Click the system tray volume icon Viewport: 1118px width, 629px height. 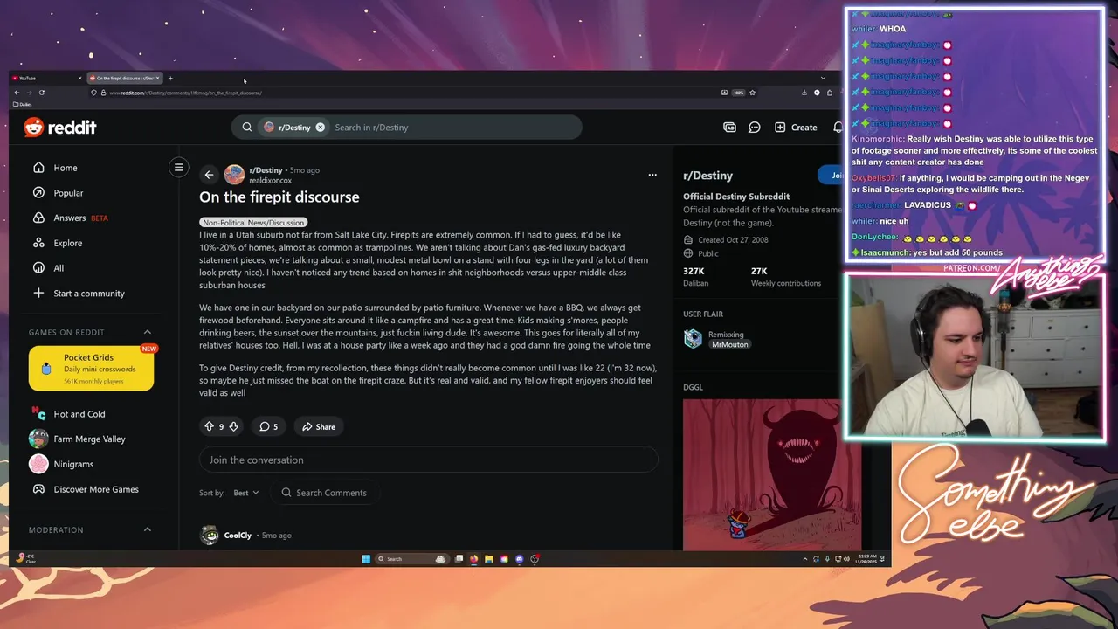pos(846,559)
